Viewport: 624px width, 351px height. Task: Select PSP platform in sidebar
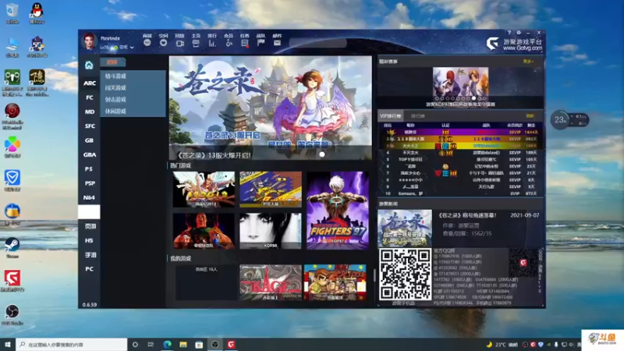pyautogui.click(x=90, y=183)
